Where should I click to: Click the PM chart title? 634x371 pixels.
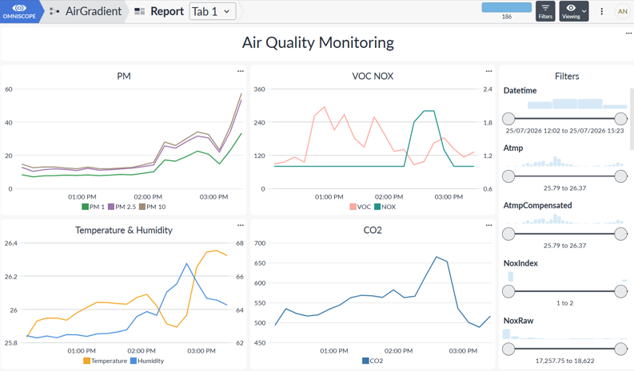point(124,77)
